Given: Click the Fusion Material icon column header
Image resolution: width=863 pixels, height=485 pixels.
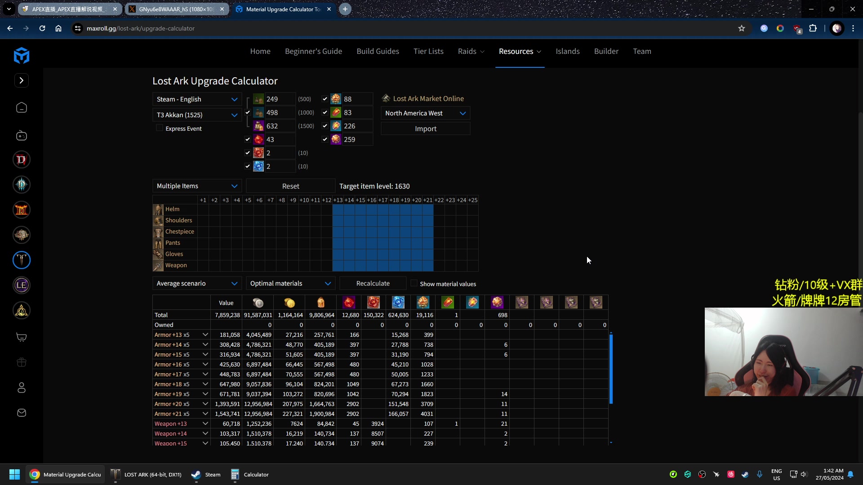Looking at the screenshot, I should pyautogui.click(x=423, y=303).
